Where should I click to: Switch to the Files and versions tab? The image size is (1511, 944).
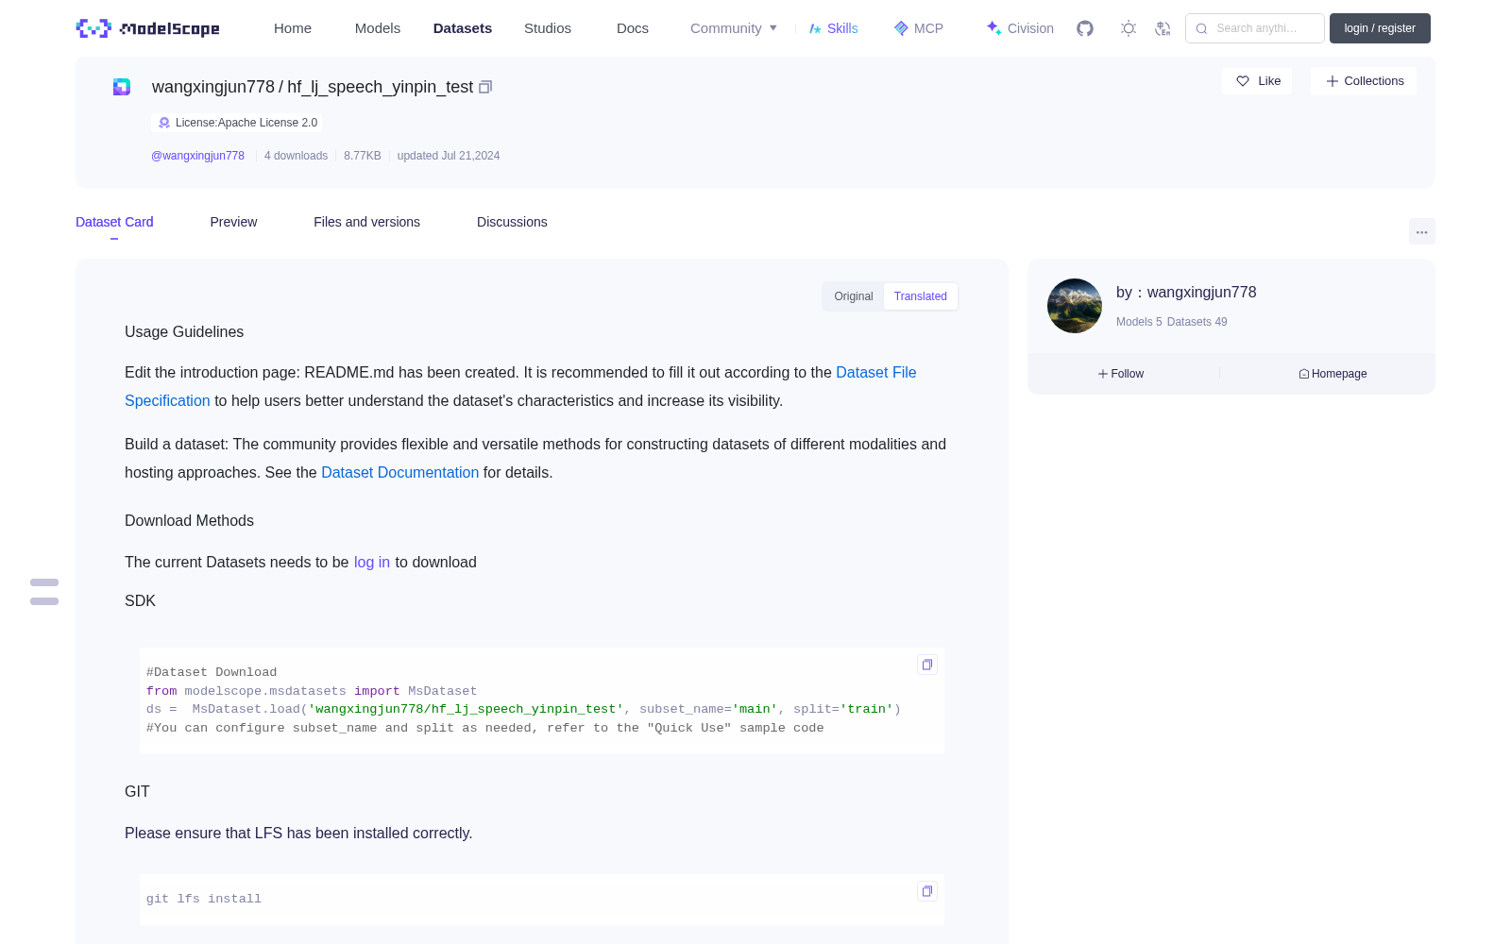(366, 222)
